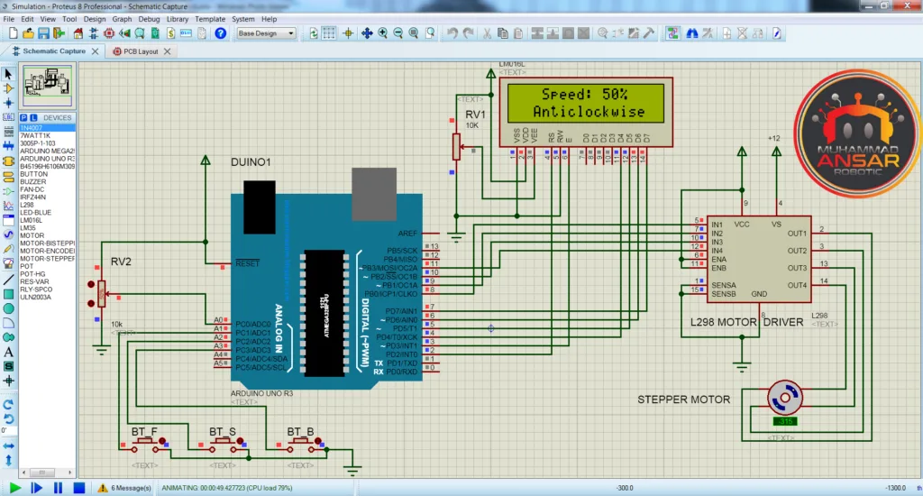
Task: Toggle the wire autorouter icon
Action: [x=672, y=33]
